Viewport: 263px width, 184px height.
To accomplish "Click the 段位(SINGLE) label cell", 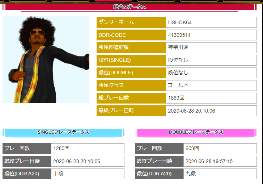I will 131,60.
